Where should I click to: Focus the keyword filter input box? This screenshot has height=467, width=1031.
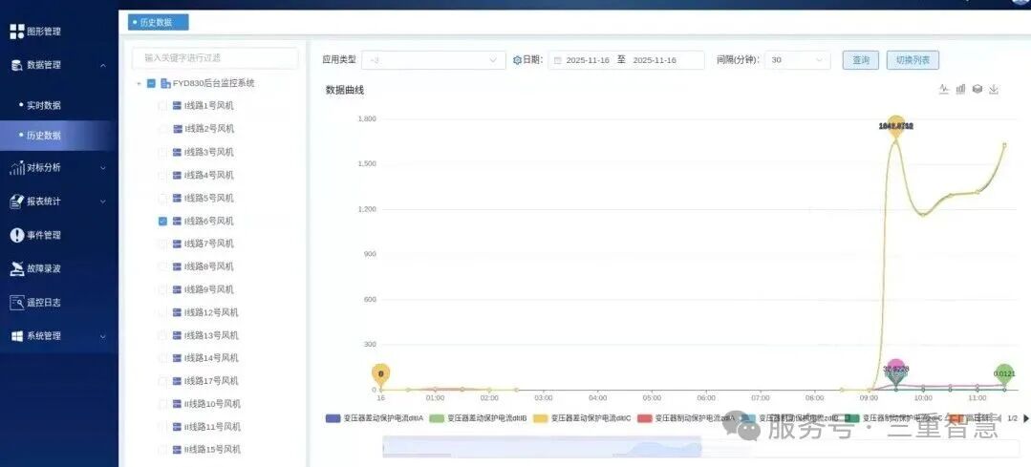[215, 58]
